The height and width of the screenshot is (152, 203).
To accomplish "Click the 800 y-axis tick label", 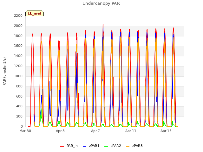I will tap(19, 86).
